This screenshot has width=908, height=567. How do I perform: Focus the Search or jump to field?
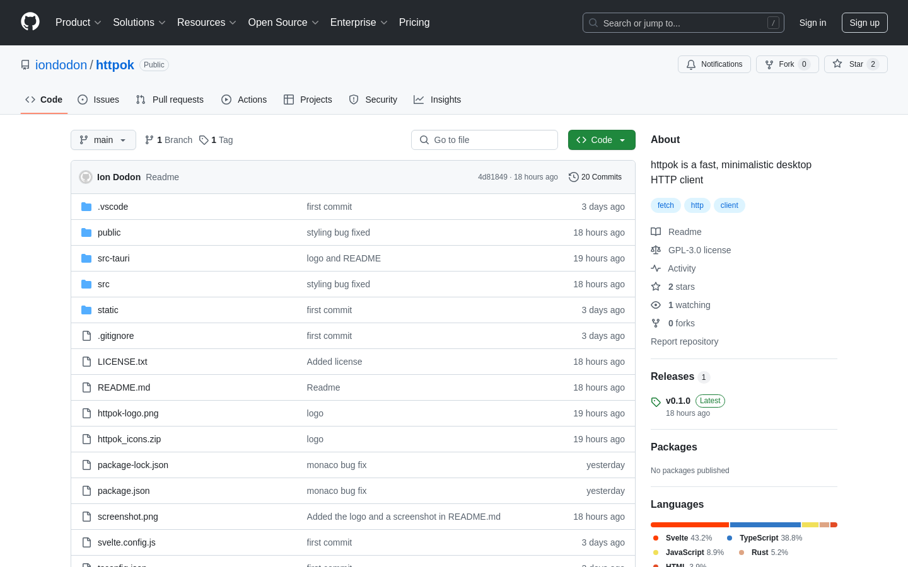click(684, 23)
